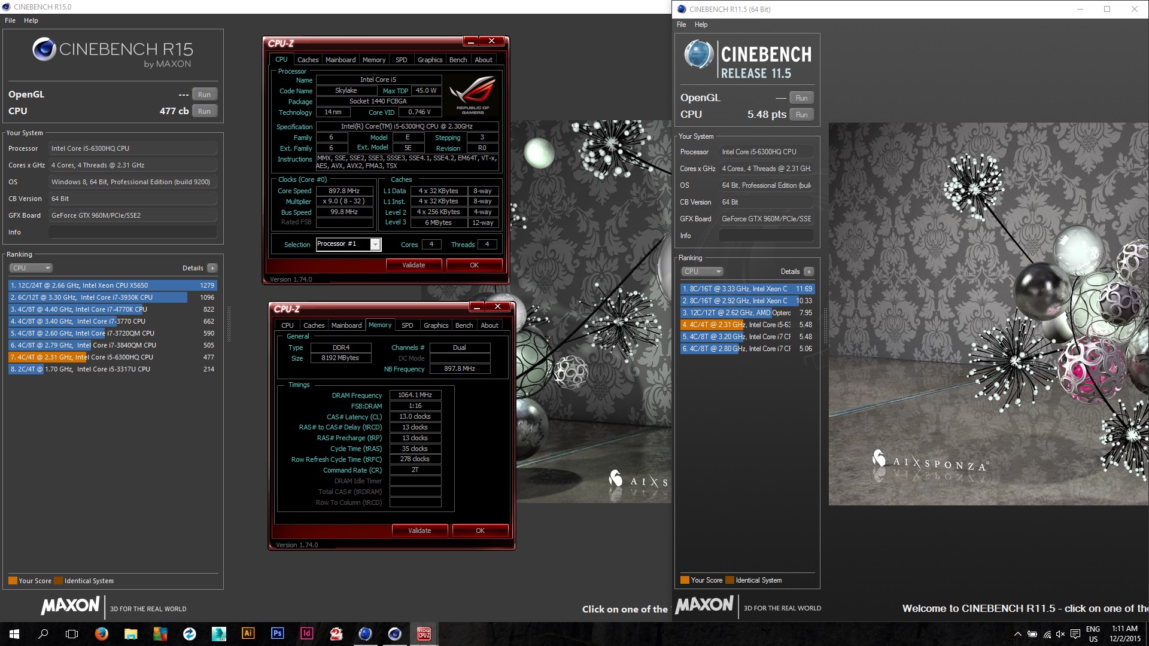Open the AVG antivirus taskbar icon
The height and width of the screenshot is (646, 1149).
pyautogui.click(x=160, y=634)
